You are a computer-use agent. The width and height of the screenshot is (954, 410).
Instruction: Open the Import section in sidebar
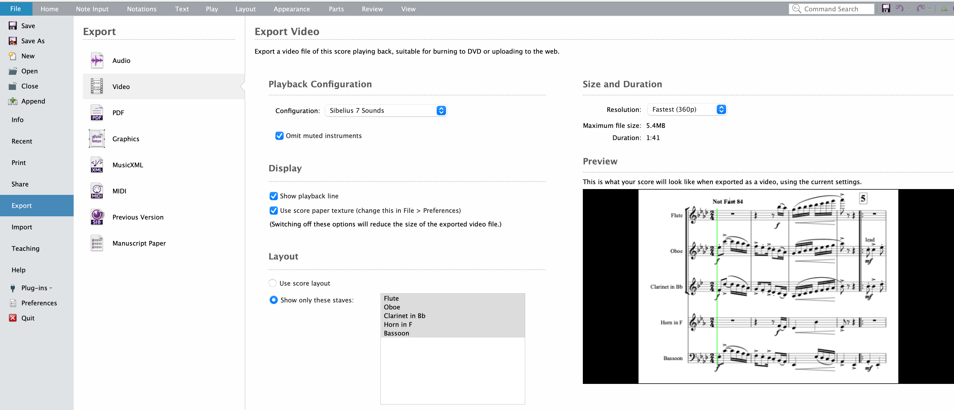pyautogui.click(x=22, y=227)
